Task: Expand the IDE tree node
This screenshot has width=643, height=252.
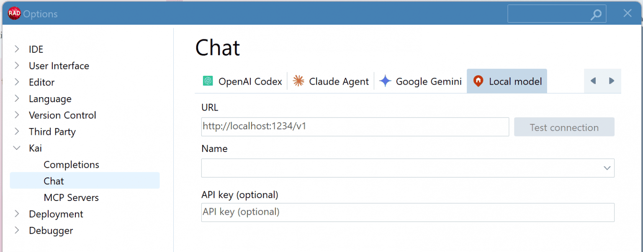Action: (17, 49)
